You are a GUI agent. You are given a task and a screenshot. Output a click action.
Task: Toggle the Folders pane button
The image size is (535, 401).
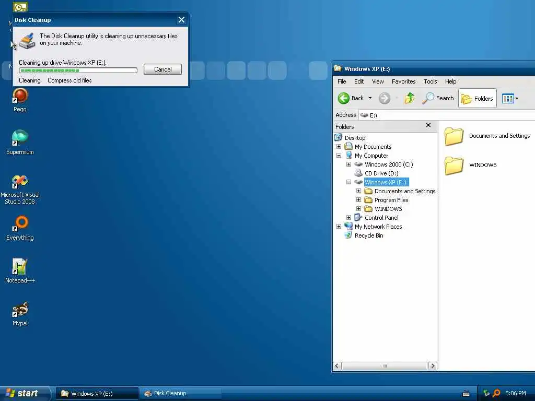477,99
